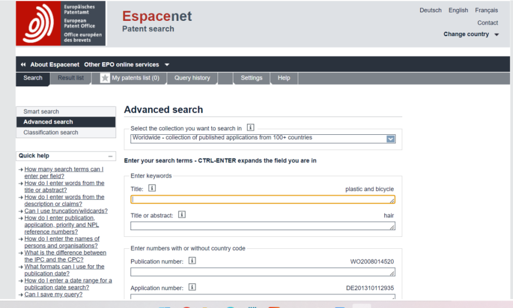
Task: Click the double-arrow icon before About Espacenet
Action: point(23,64)
